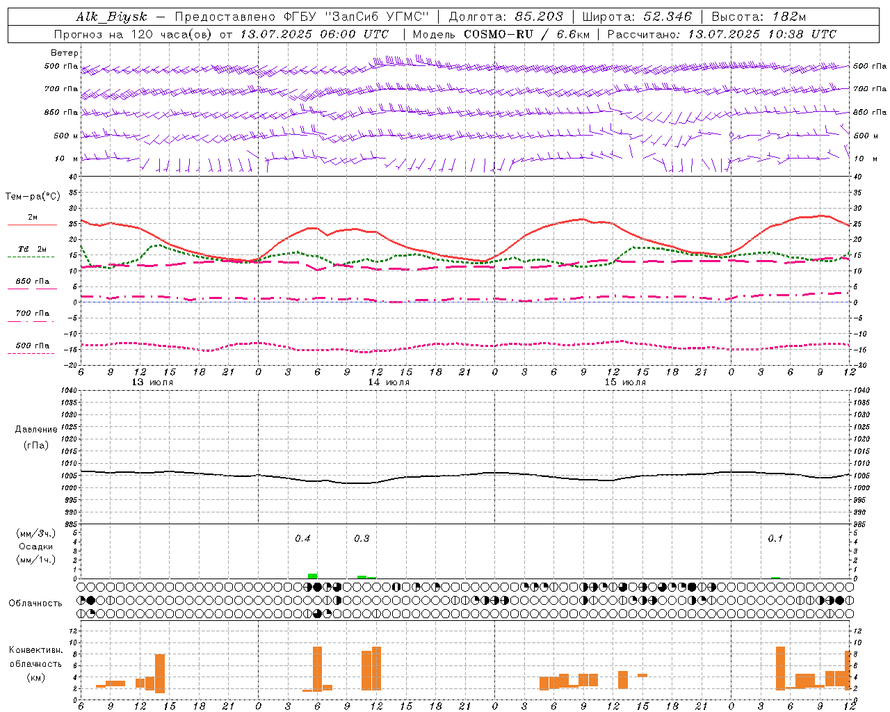Click 'Рассчитано: 13.07.2025 10:38 UTC' timestamp
The width and height of the screenshot is (890, 712).
click(722, 34)
